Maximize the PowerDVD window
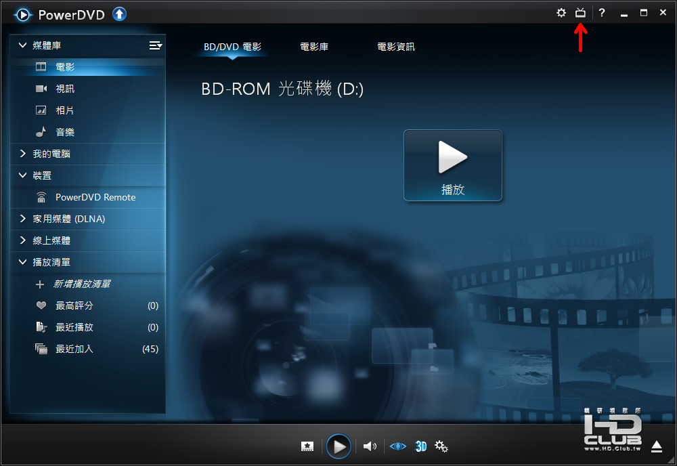 tap(644, 13)
